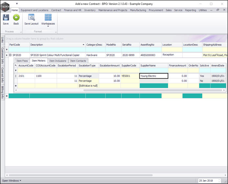Viewport: 228px width, 184px height.
Task: Open the Customer Info side panel
Action: pos(2,55)
